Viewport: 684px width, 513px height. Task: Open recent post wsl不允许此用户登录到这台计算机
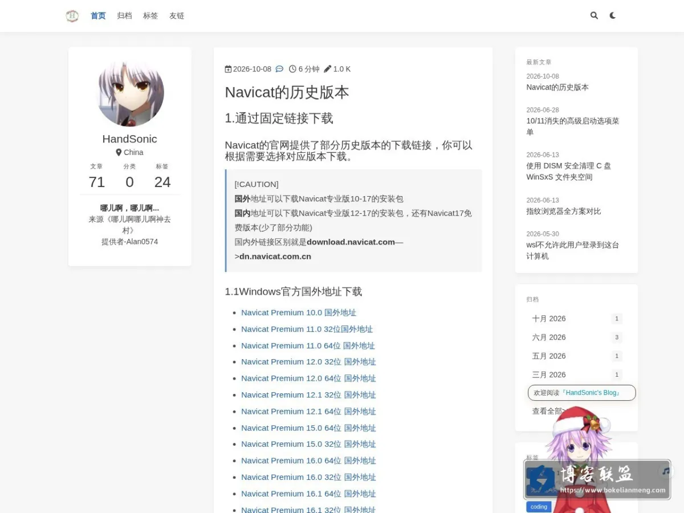coord(573,250)
